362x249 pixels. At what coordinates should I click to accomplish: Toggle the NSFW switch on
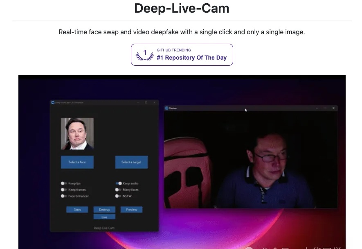[x=118, y=196]
